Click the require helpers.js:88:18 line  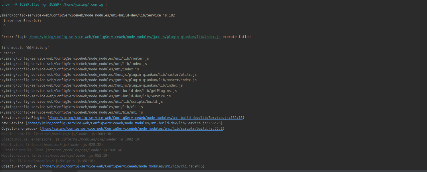(x=48, y=161)
